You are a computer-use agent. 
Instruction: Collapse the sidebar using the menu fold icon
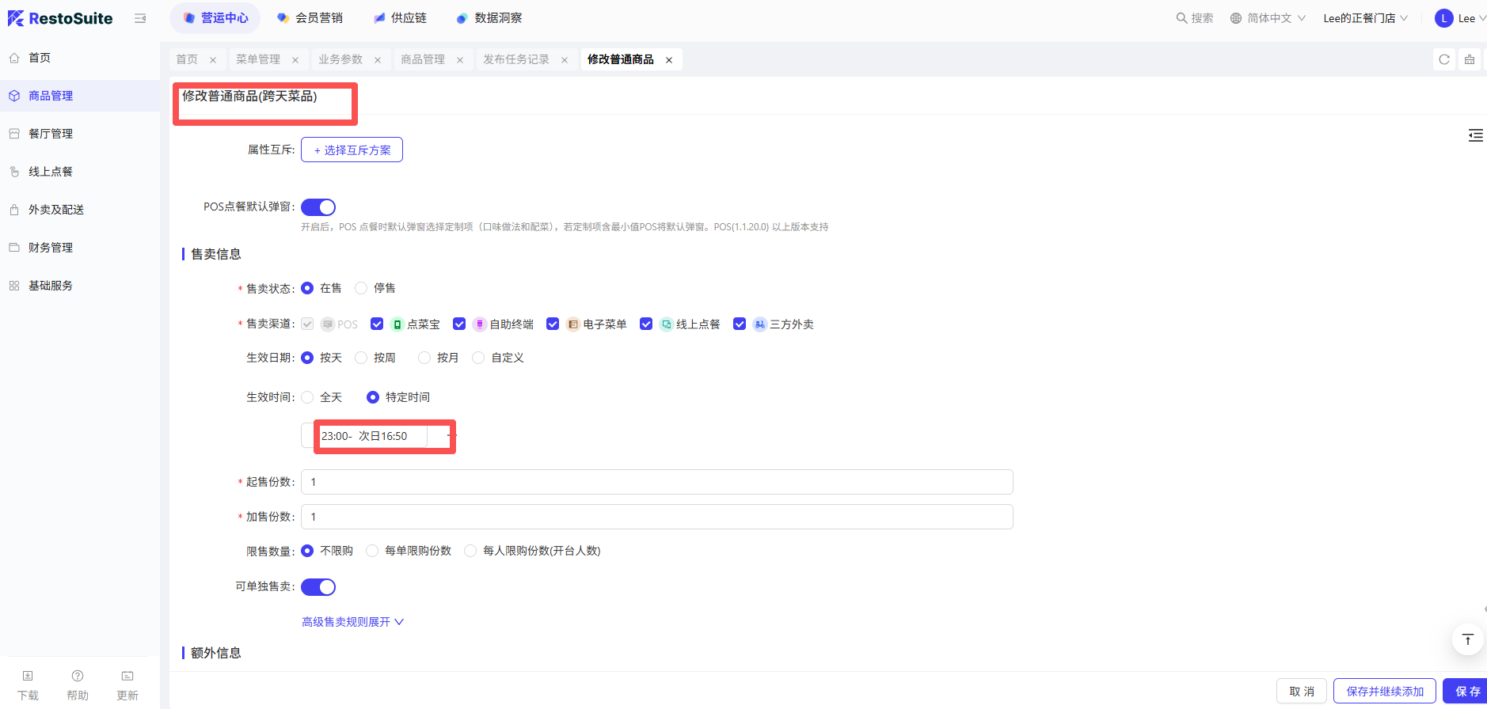pyautogui.click(x=140, y=18)
